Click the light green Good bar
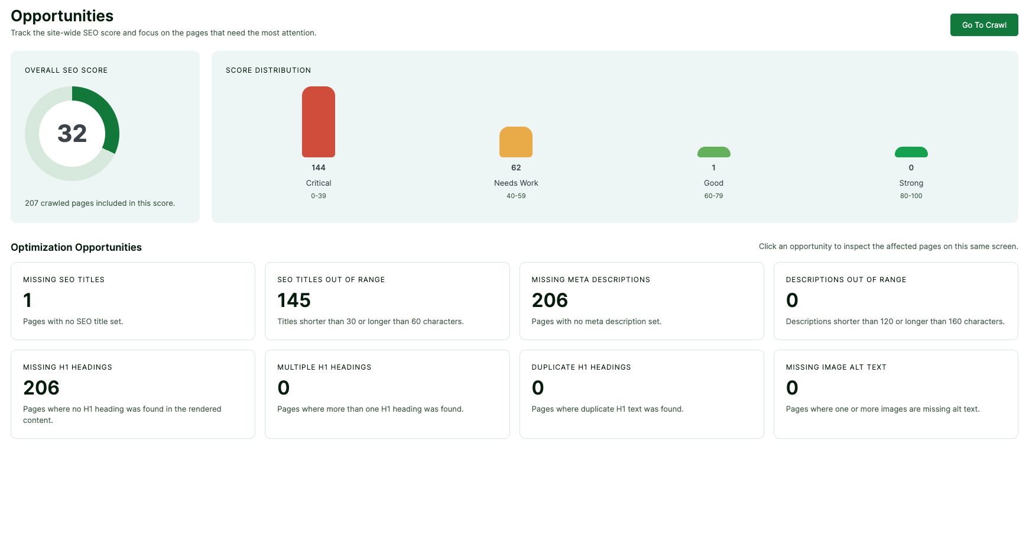 point(713,153)
